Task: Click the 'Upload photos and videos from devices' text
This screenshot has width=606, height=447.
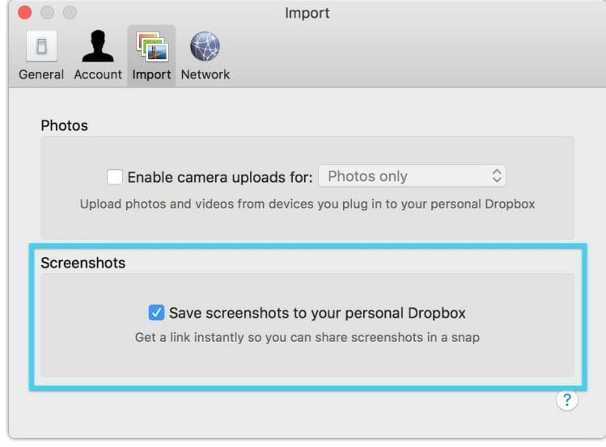Action: pyautogui.click(x=307, y=204)
